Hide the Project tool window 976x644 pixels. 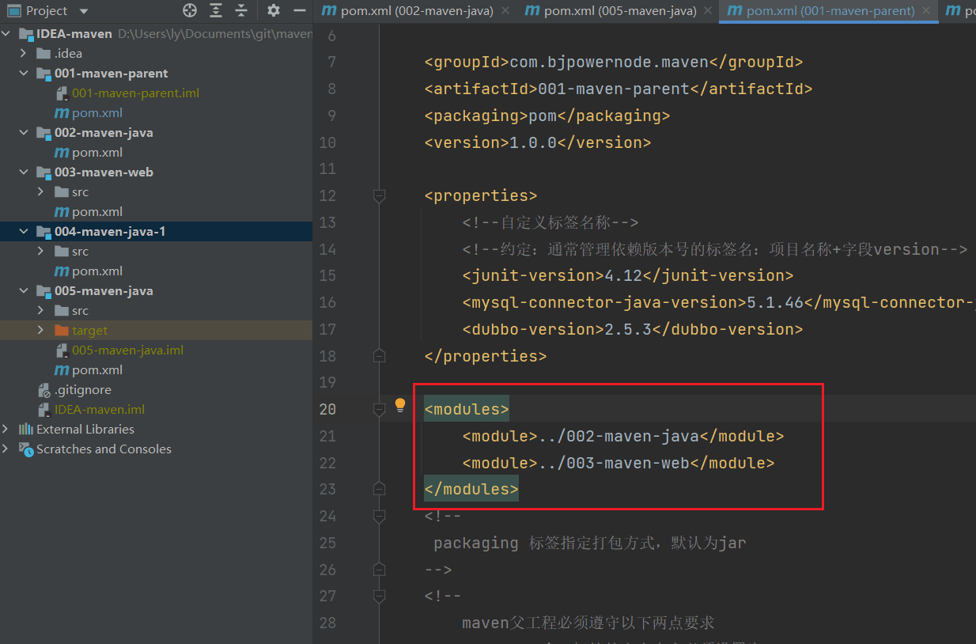point(299,11)
